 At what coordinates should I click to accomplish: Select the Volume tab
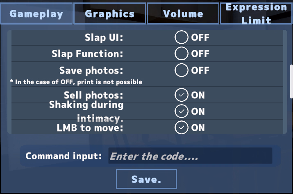coord(183,13)
